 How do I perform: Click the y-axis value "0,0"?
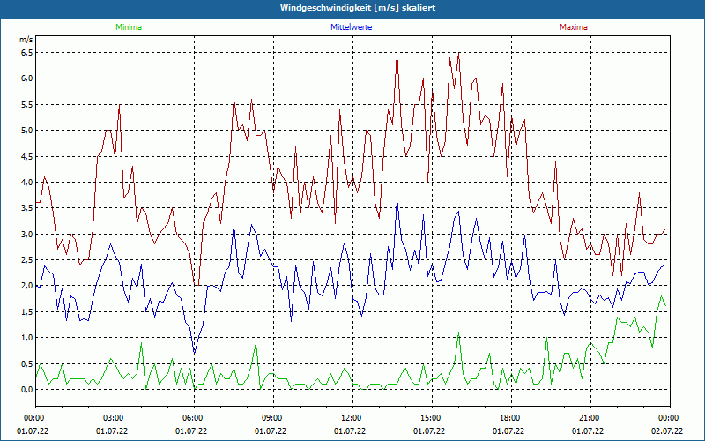(27, 390)
